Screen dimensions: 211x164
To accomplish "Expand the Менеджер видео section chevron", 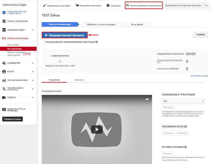I will point(33,30).
